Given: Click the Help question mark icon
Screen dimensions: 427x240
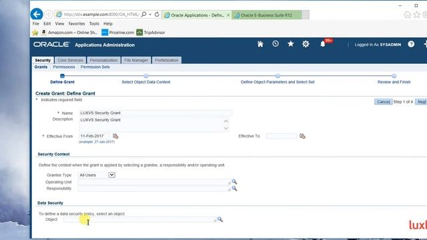Looking at the screenshot, I should point(411,44).
